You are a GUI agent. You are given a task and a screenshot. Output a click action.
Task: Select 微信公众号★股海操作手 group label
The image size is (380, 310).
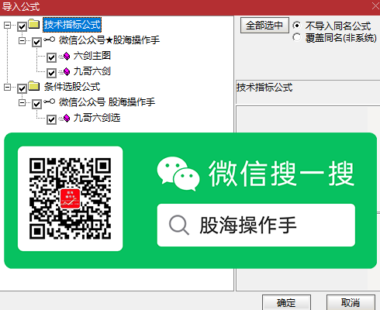(109, 40)
